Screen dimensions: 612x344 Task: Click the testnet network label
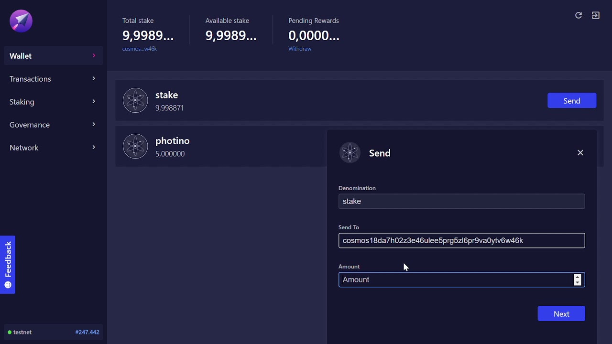pos(22,332)
